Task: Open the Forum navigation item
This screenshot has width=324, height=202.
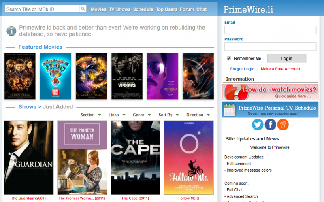Action: click(x=187, y=9)
